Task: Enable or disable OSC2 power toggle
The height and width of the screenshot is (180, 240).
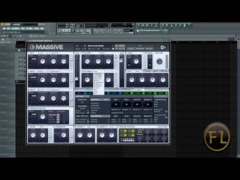Action: (x=28, y=71)
